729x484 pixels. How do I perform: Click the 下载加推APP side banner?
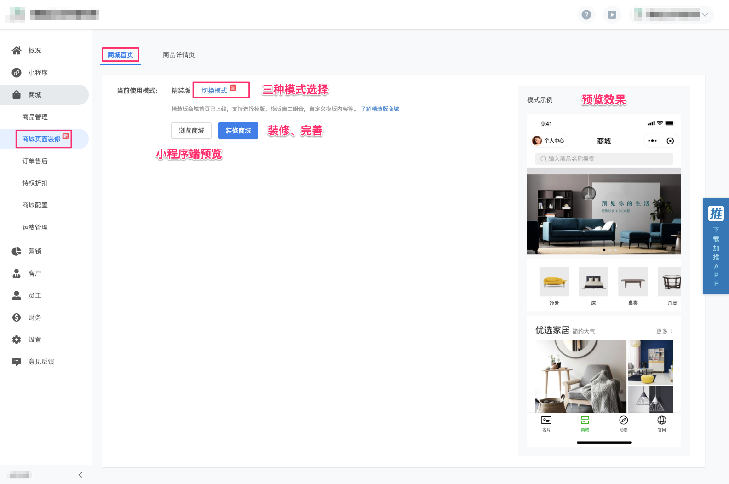pyautogui.click(x=716, y=246)
